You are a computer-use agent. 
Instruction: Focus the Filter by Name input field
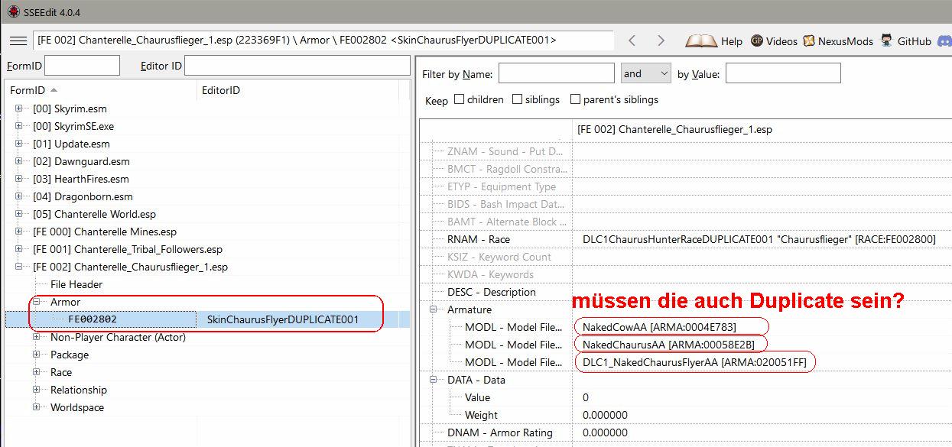[x=556, y=73]
